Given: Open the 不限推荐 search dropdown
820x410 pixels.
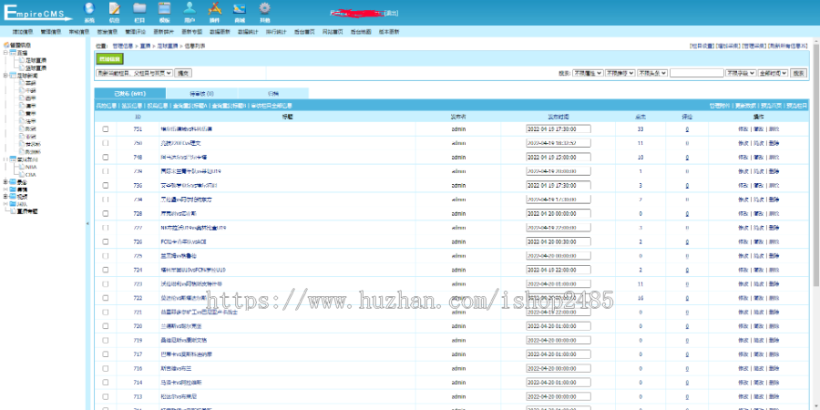Looking at the screenshot, I should click(x=620, y=73).
